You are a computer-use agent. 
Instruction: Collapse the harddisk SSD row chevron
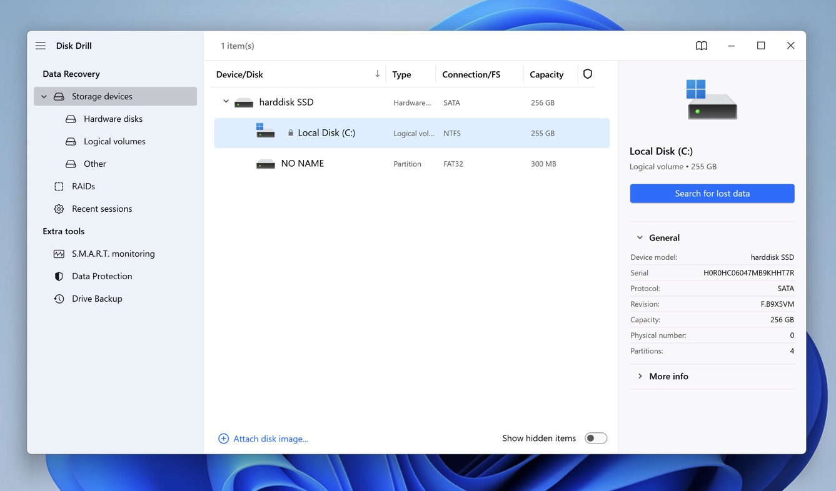click(226, 102)
